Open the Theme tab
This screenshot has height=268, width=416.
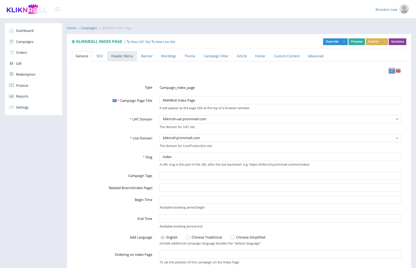pos(190,56)
